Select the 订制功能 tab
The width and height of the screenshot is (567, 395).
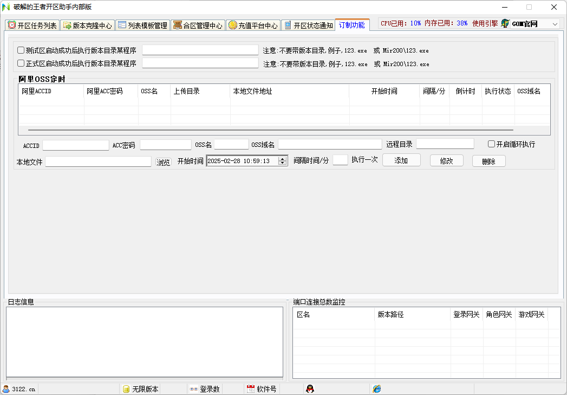(x=352, y=24)
